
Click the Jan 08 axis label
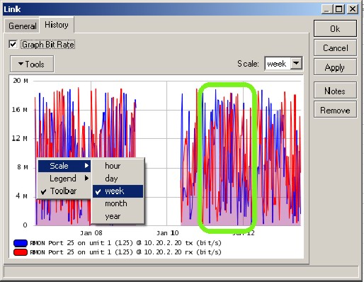pyautogui.click(x=91, y=233)
